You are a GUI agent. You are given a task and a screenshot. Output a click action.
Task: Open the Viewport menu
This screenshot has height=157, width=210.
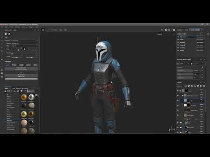(24, 27)
